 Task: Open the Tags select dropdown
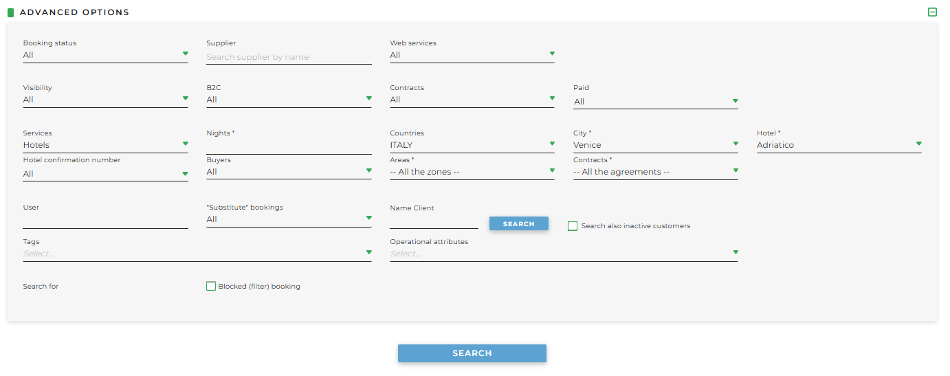click(x=197, y=254)
